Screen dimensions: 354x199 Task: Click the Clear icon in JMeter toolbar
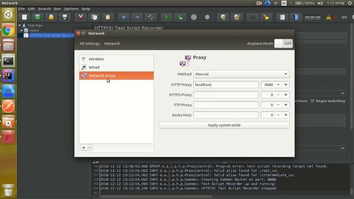[x=223, y=17]
